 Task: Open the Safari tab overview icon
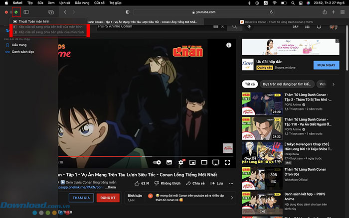coord(51,11)
